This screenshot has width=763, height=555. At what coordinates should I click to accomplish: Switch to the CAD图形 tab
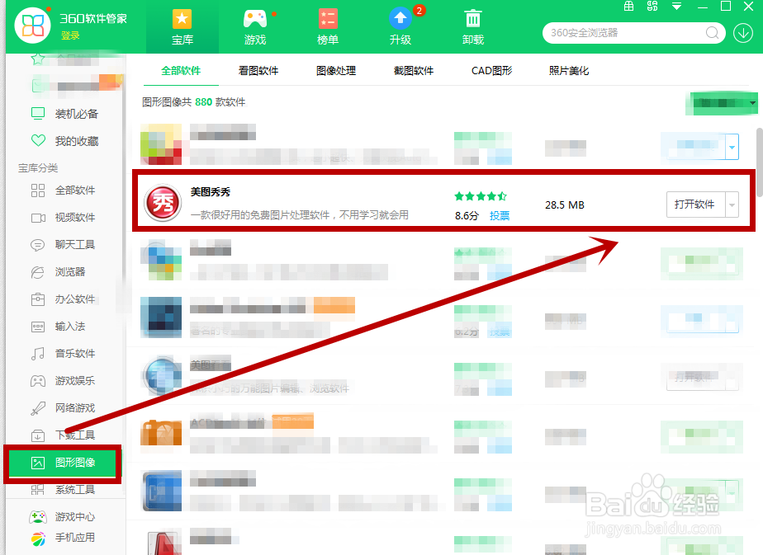(486, 70)
